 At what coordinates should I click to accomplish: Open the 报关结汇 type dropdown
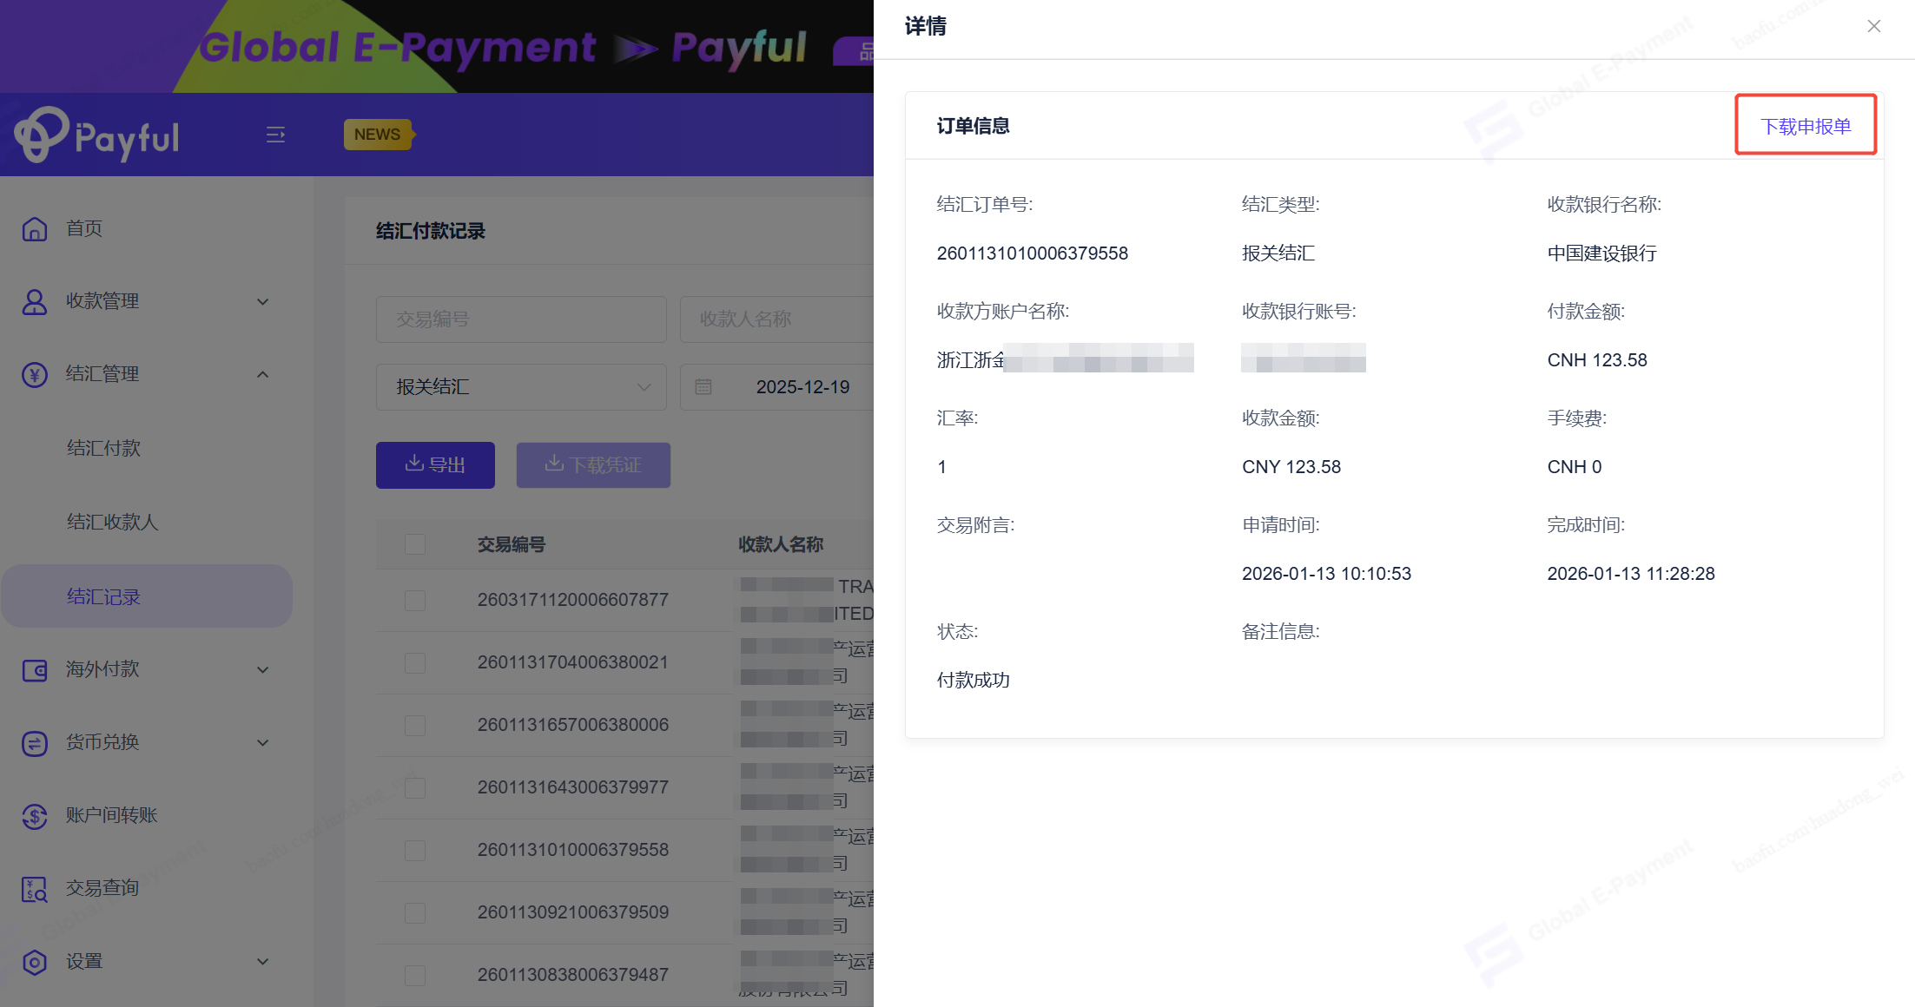click(x=521, y=387)
